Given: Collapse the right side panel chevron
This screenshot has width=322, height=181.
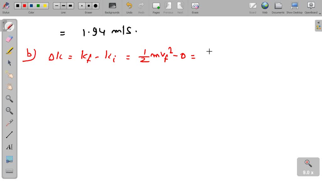Looking at the screenshot, I should pyautogui.click(x=318, y=23).
